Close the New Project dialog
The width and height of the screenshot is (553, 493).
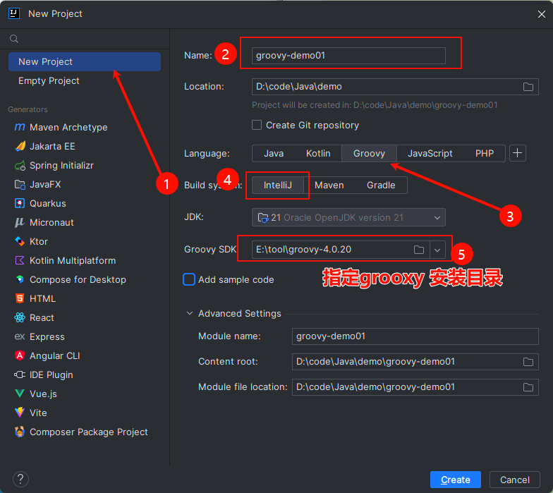(x=542, y=14)
